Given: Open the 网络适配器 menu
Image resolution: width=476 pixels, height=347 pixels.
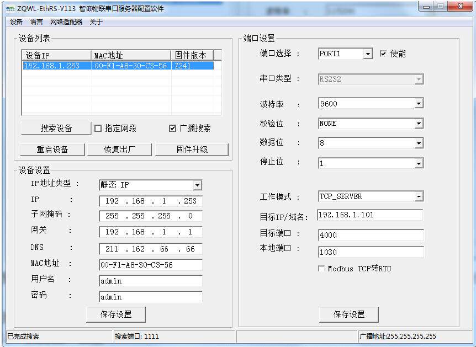Looking at the screenshot, I should (x=66, y=22).
